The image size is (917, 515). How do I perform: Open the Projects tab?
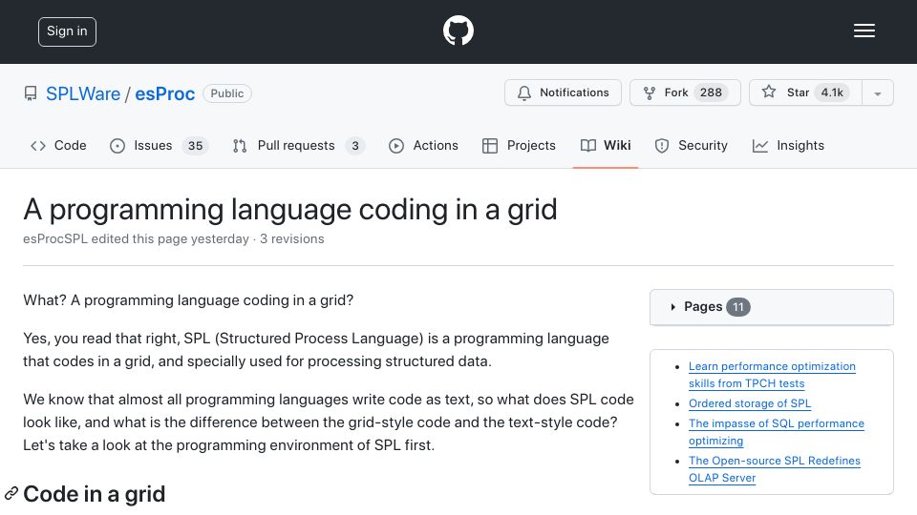(519, 146)
